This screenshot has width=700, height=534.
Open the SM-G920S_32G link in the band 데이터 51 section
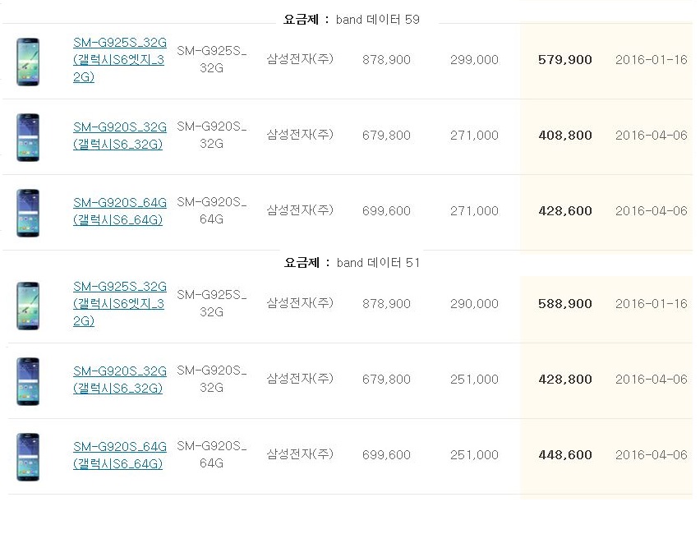click(119, 380)
